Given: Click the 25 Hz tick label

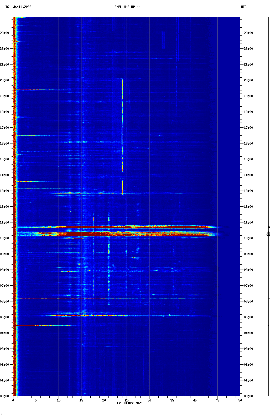Looking at the screenshot, I should [x=127, y=400].
